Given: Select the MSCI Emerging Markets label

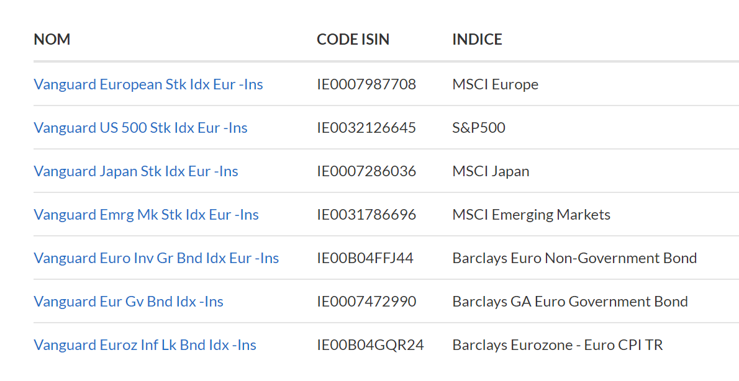Looking at the screenshot, I should coord(531,215).
